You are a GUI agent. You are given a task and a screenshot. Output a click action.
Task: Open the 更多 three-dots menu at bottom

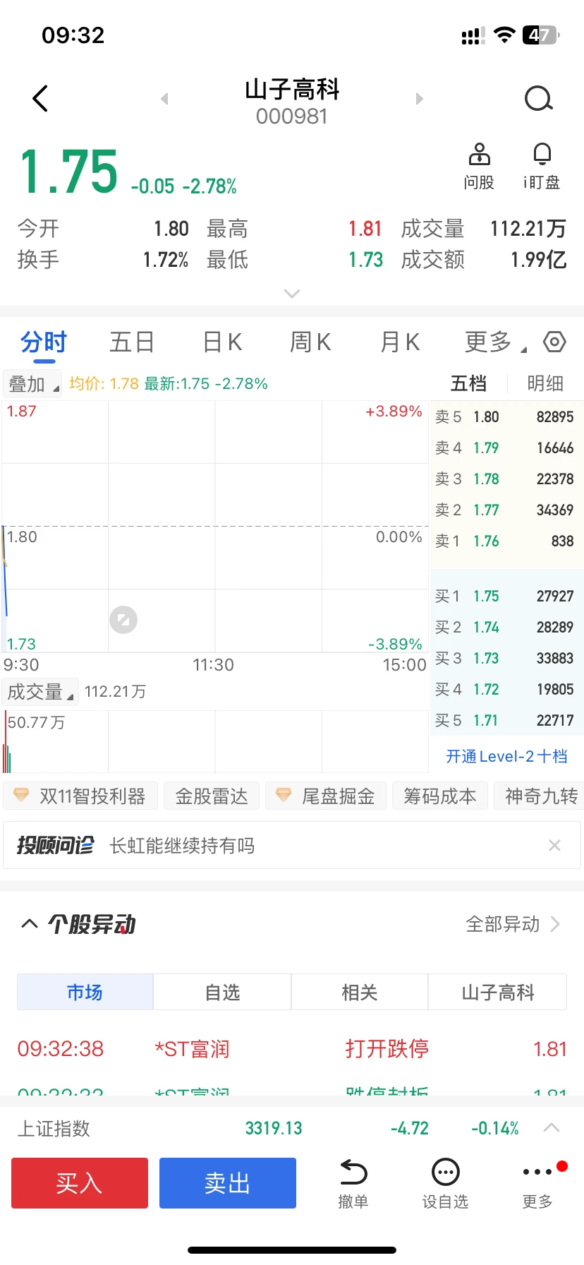coord(537,1183)
